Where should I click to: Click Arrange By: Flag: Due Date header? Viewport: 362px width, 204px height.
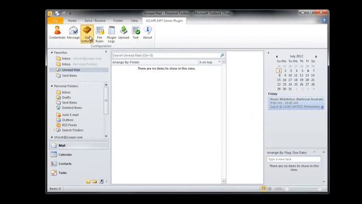click(287, 152)
